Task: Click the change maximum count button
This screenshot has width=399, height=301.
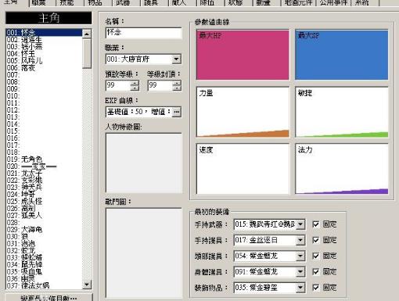Action: pos(49,298)
